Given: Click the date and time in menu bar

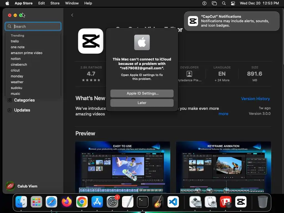Looking at the screenshot, I should [x=259, y=3].
